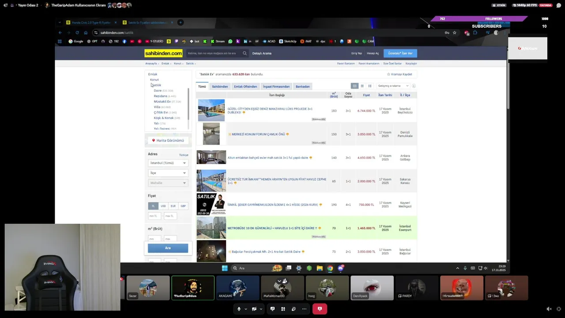Screen dimensions: 565x318
Task: Click the red end screen share button
Action: click(320, 309)
